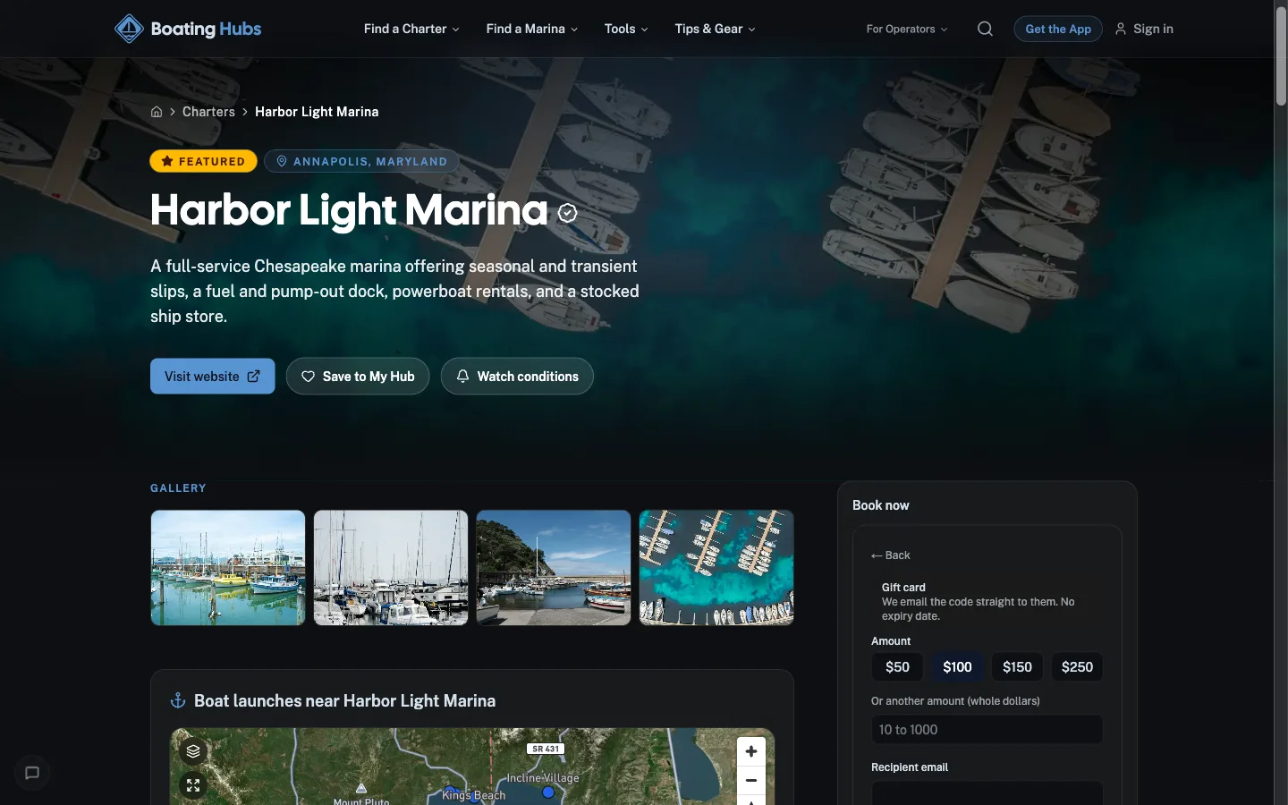The height and width of the screenshot is (805, 1288).
Task: Open the chat bubble icon
Action: [x=32, y=773]
